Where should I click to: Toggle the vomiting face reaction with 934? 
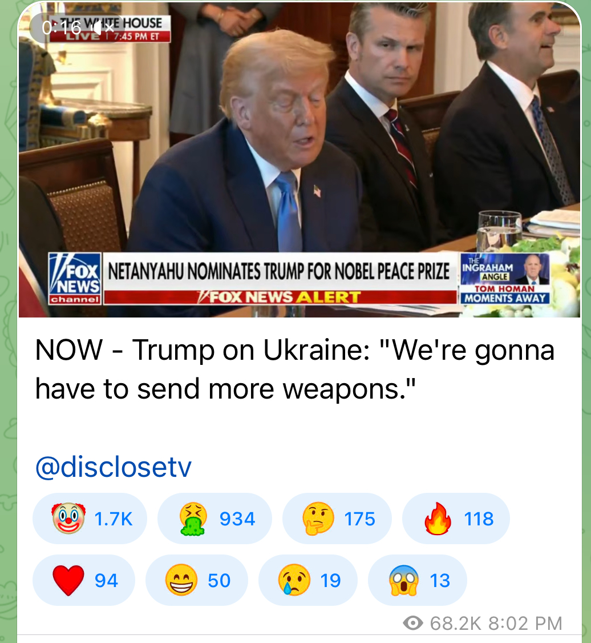(x=214, y=519)
